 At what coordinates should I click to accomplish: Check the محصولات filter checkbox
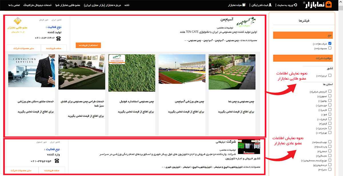pyautogui.click(x=330, y=48)
